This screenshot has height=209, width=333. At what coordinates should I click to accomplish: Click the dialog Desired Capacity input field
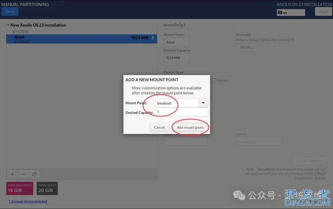[x=181, y=112]
